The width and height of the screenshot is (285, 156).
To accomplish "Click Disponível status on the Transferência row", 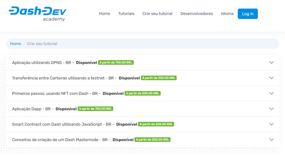I will click(x=129, y=78).
